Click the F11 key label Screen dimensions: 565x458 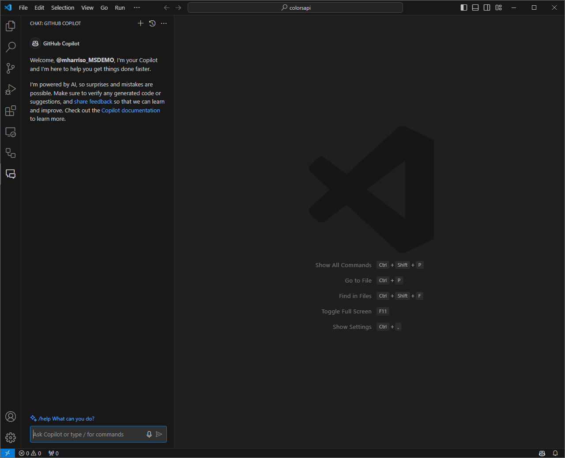point(383,311)
